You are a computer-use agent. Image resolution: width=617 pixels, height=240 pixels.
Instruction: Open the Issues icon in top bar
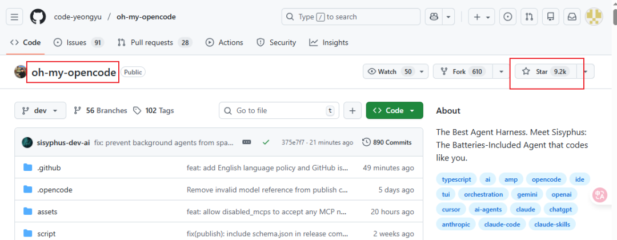[x=507, y=17]
